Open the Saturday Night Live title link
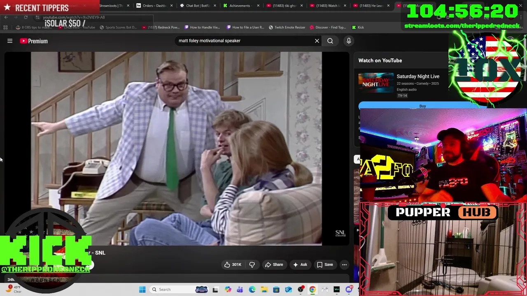 click(x=418, y=76)
